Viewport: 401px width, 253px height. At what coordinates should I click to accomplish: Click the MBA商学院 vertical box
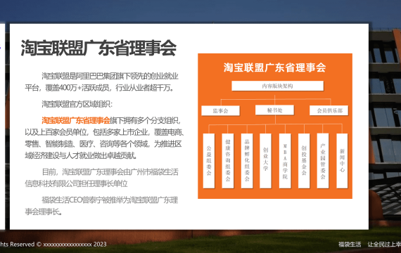click(285, 161)
